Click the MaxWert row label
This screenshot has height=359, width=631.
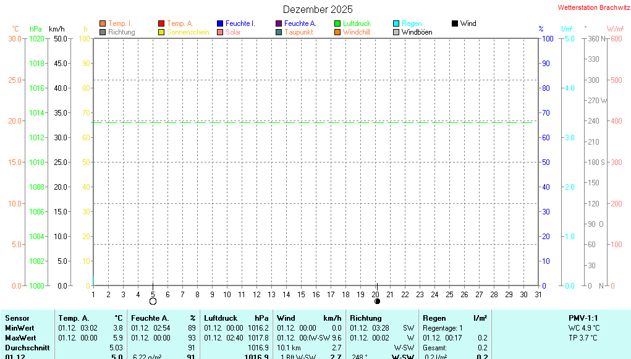tap(20, 338)
